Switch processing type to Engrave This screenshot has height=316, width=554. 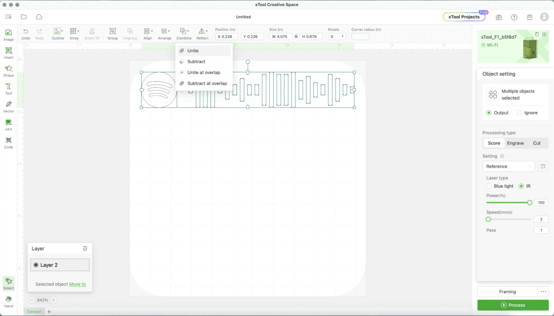515,143
